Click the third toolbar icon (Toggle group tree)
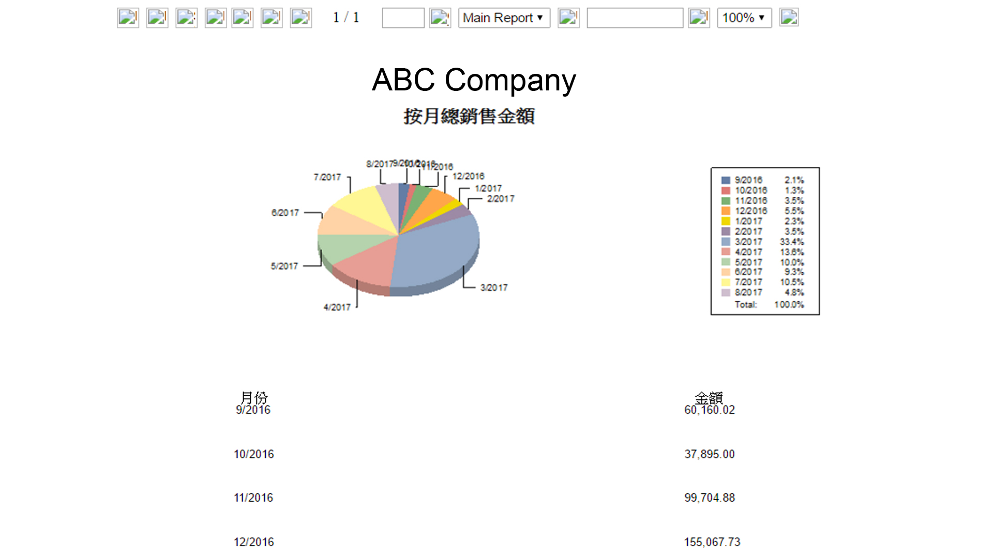993x558 pixels. click(186, 18)
